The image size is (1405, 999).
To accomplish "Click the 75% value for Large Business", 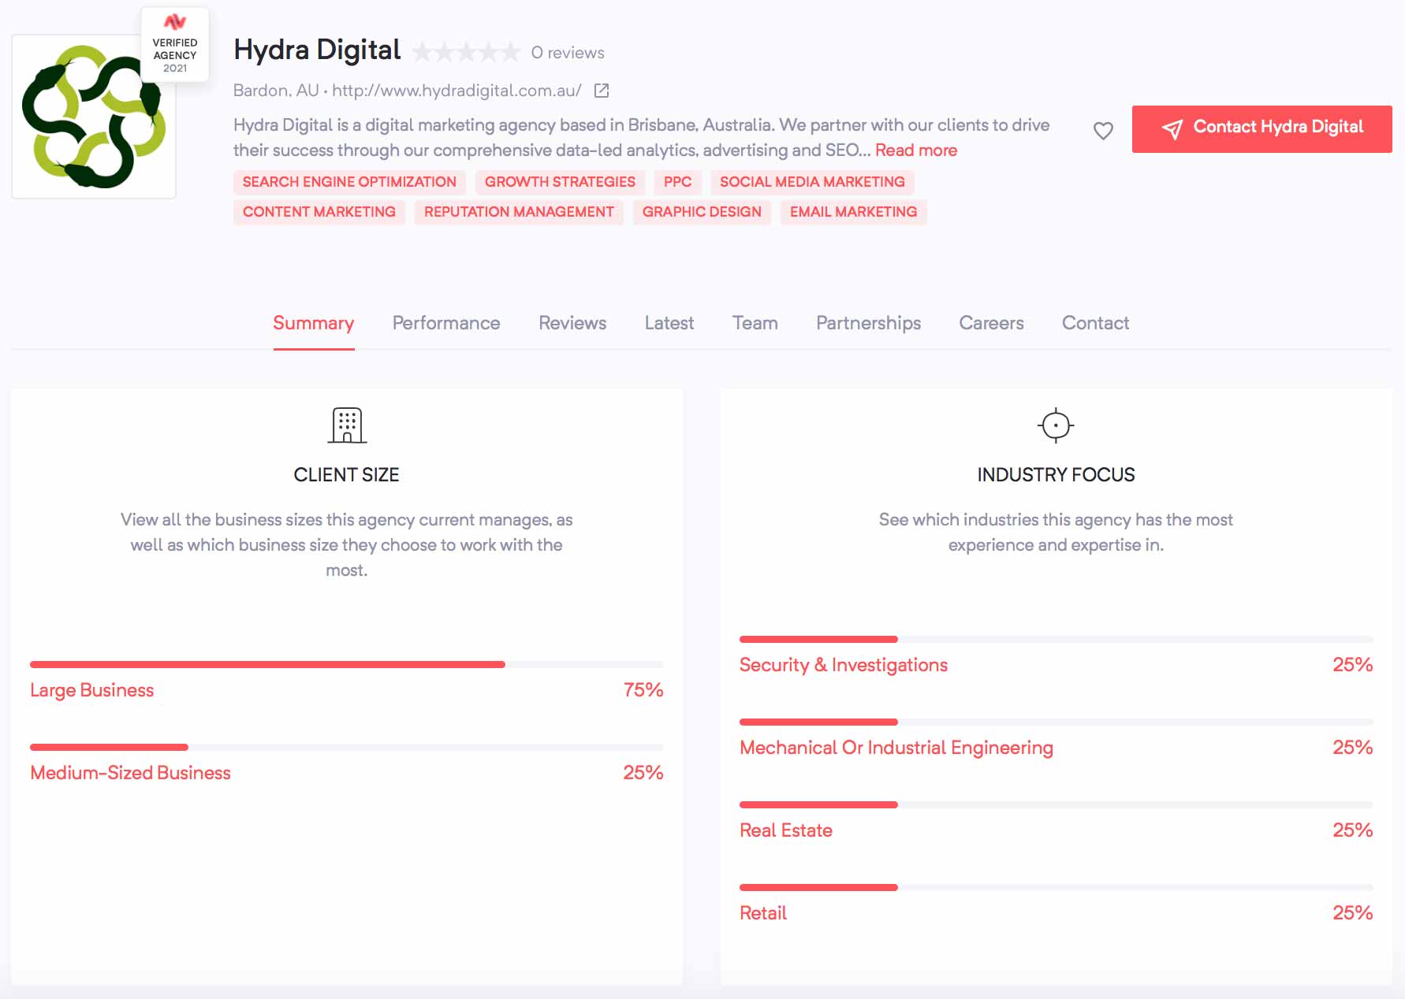I will point(643,690).
